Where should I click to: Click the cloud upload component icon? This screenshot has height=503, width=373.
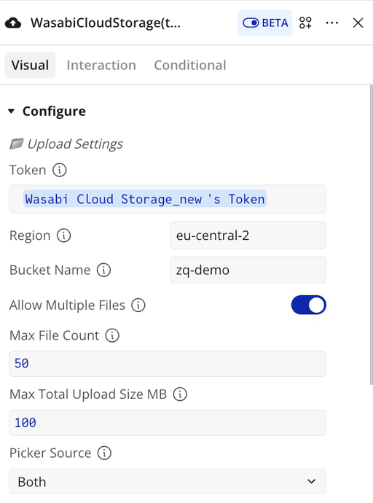point(13,23)
